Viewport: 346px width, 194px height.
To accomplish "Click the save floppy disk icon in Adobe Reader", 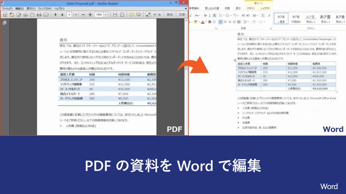I will coord(32,15).
